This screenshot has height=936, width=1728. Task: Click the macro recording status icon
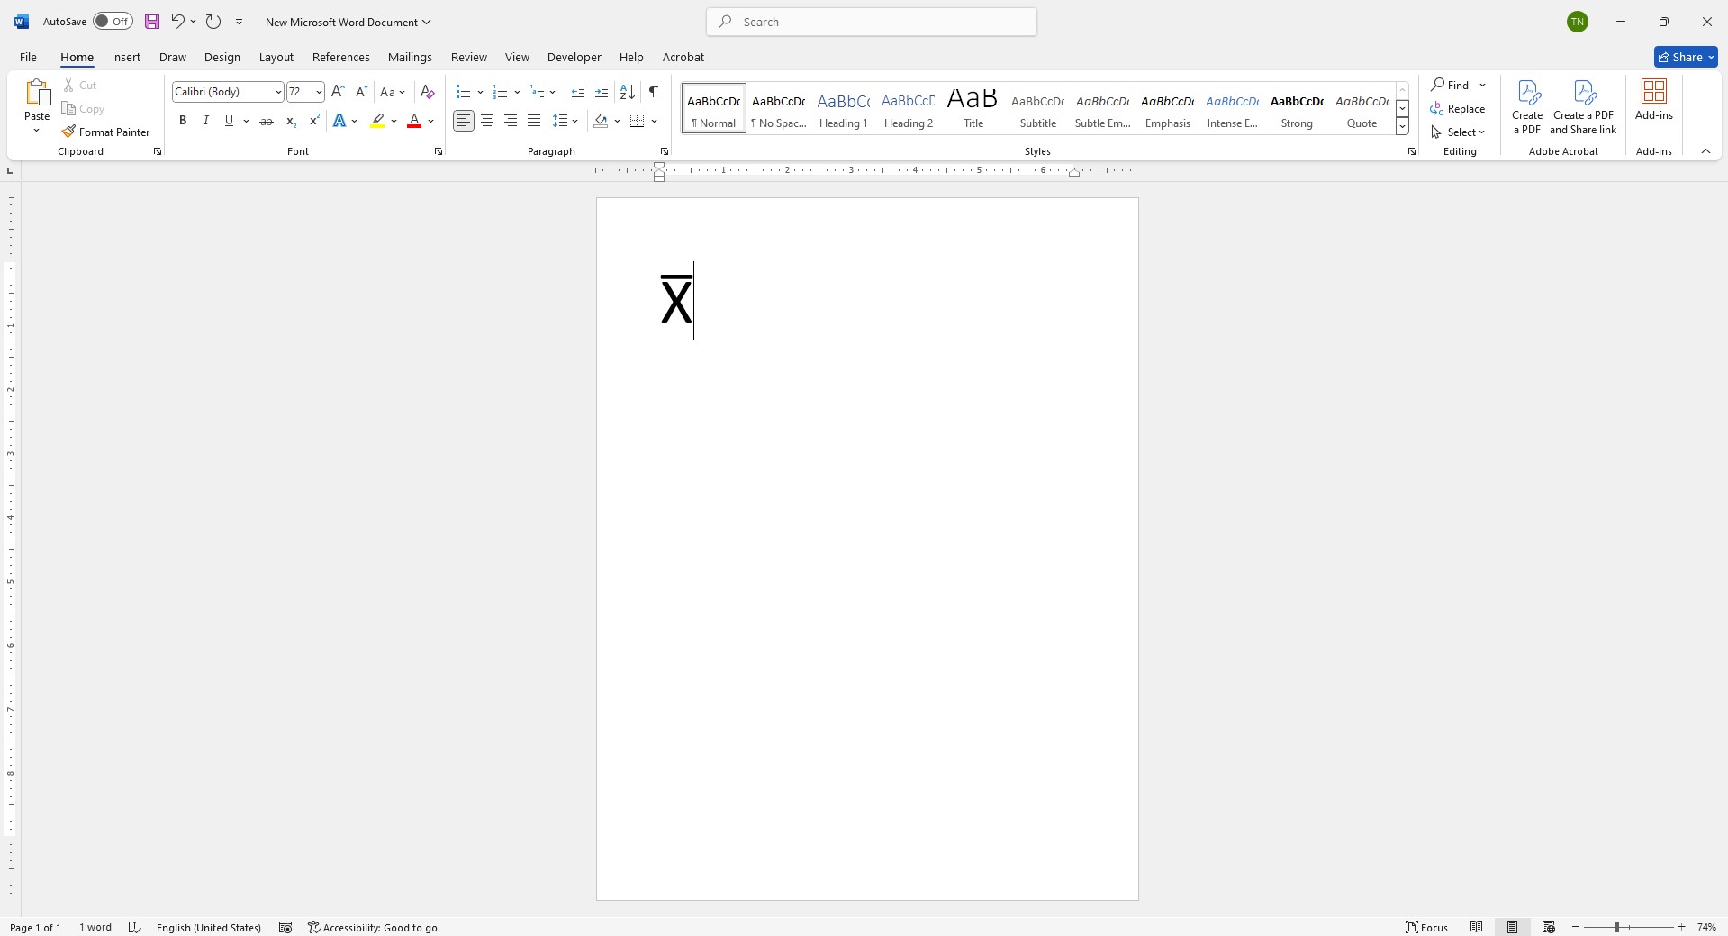[x=285, y=927]
